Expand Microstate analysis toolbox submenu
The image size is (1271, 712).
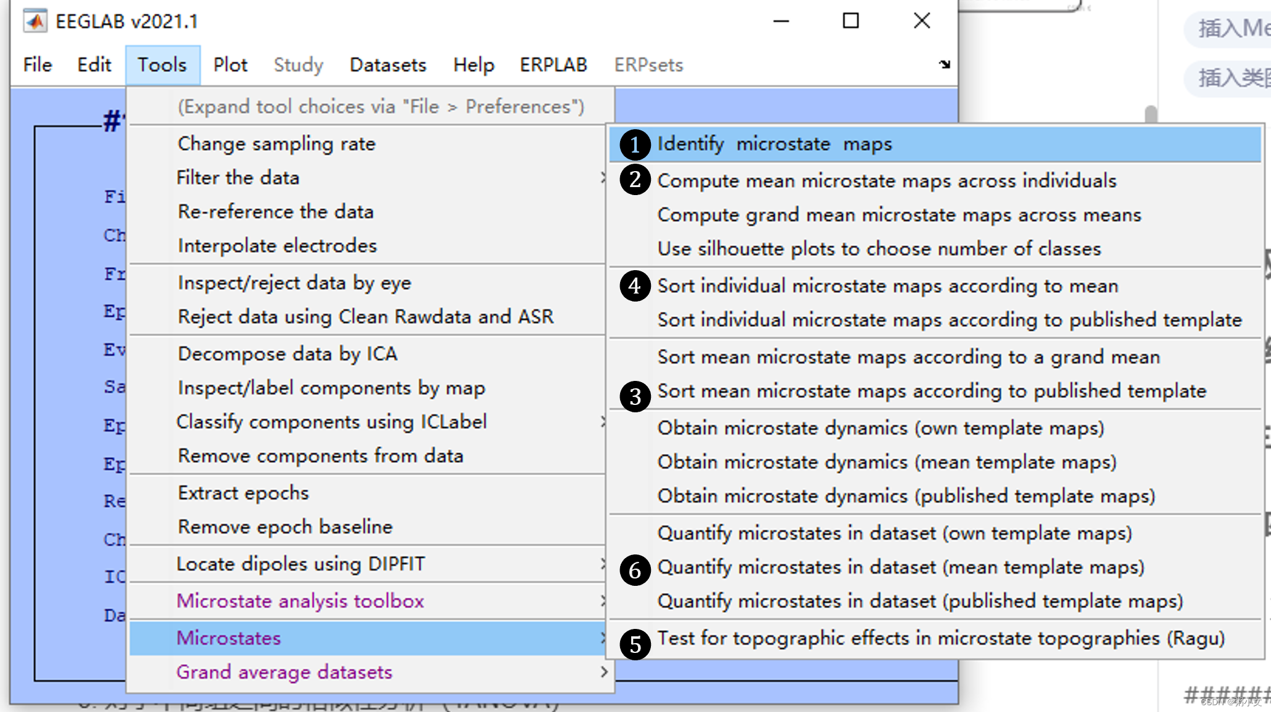(368, 601)
